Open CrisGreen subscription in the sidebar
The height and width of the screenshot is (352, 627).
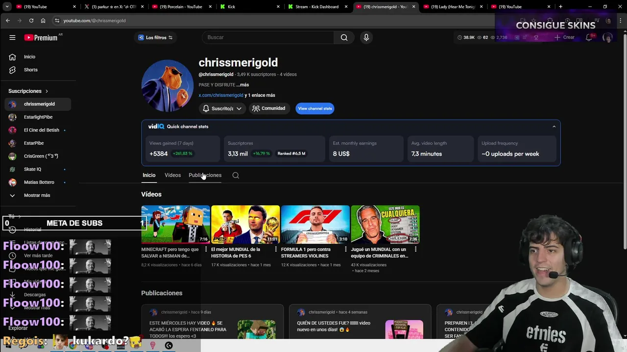pos(38,156)
